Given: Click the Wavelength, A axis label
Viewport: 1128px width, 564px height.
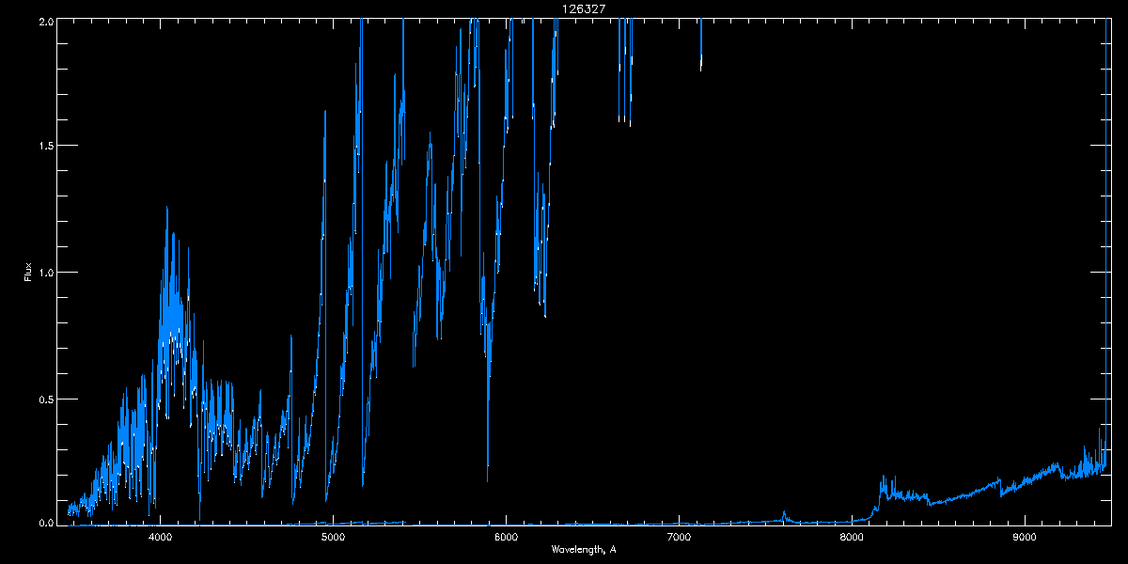Looking at the screenshot, I should (x=584, y=549).
